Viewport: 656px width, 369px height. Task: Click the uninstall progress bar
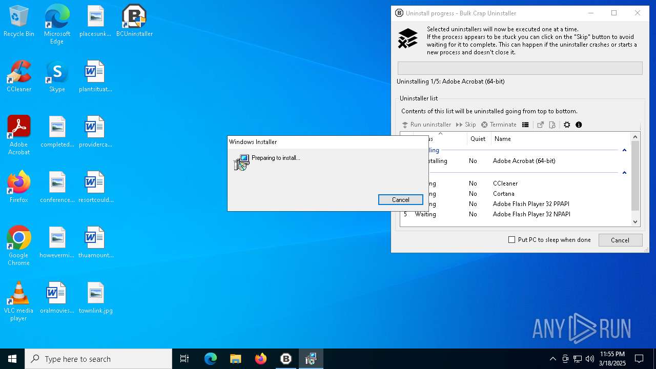[520, 68]
